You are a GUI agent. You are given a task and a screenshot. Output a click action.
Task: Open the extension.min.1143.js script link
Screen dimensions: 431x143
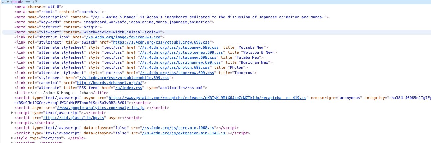pyautogui.click(x=184, y=133)
